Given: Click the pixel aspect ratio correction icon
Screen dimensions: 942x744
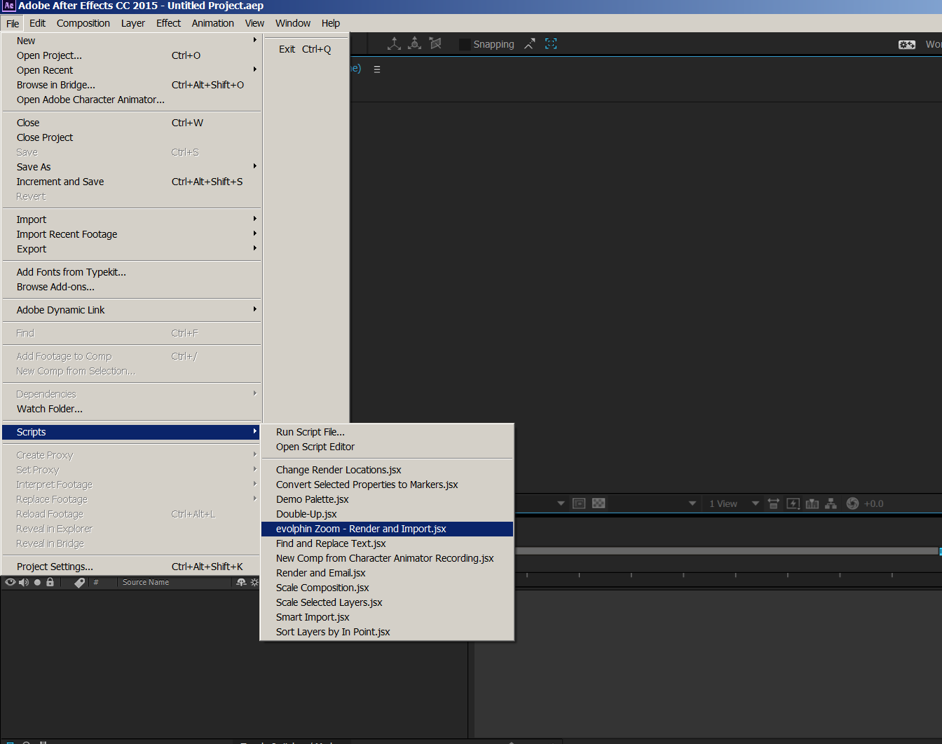Looking at the screenshot, I should pos(774,503).
